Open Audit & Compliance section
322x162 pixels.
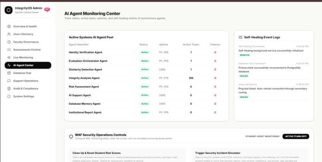click(28, 89)
